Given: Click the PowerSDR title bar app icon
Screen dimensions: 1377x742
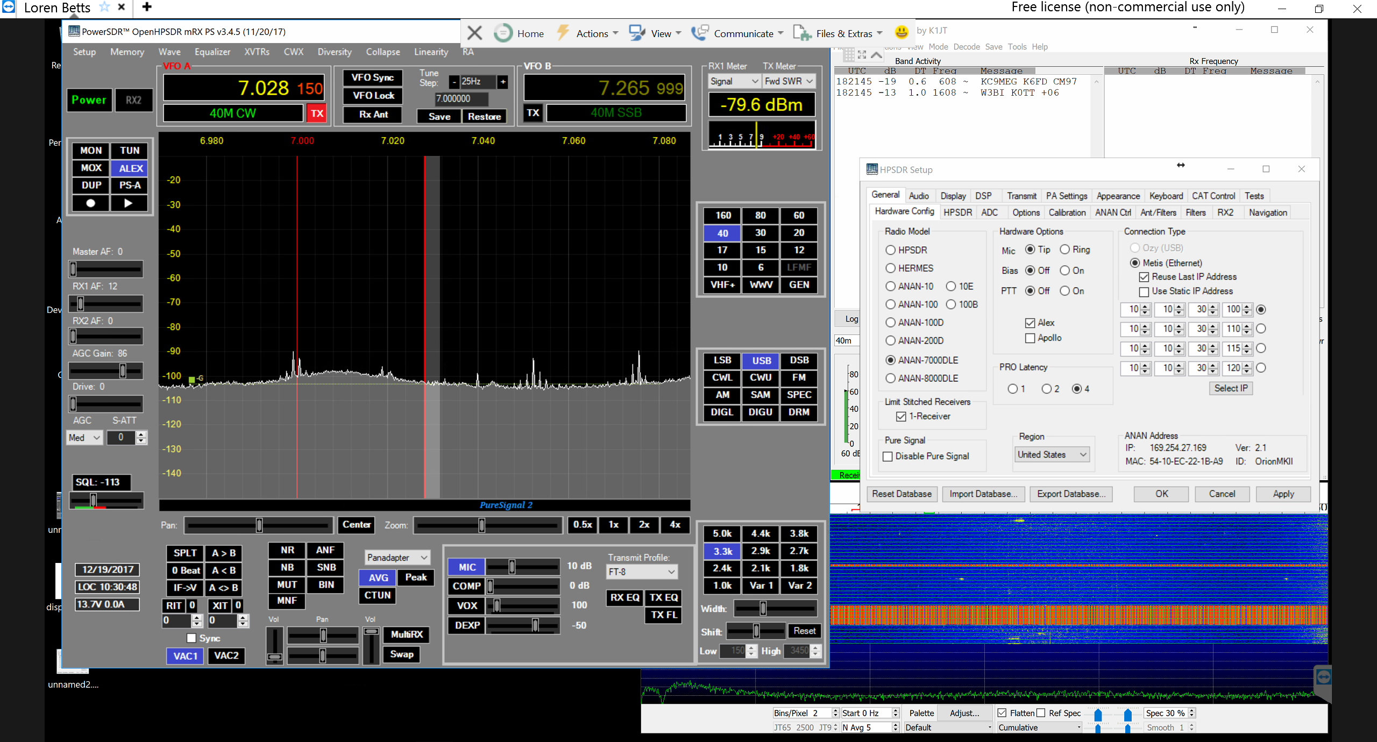Looking at the screenshot, I should (74, 32).
